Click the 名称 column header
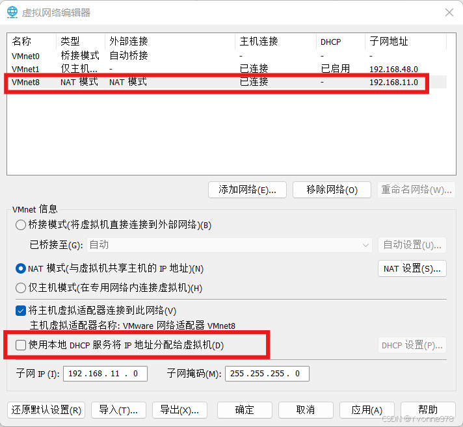Image resolution: width=463 pixels, height=427 pixels. [x=32, y=42]
